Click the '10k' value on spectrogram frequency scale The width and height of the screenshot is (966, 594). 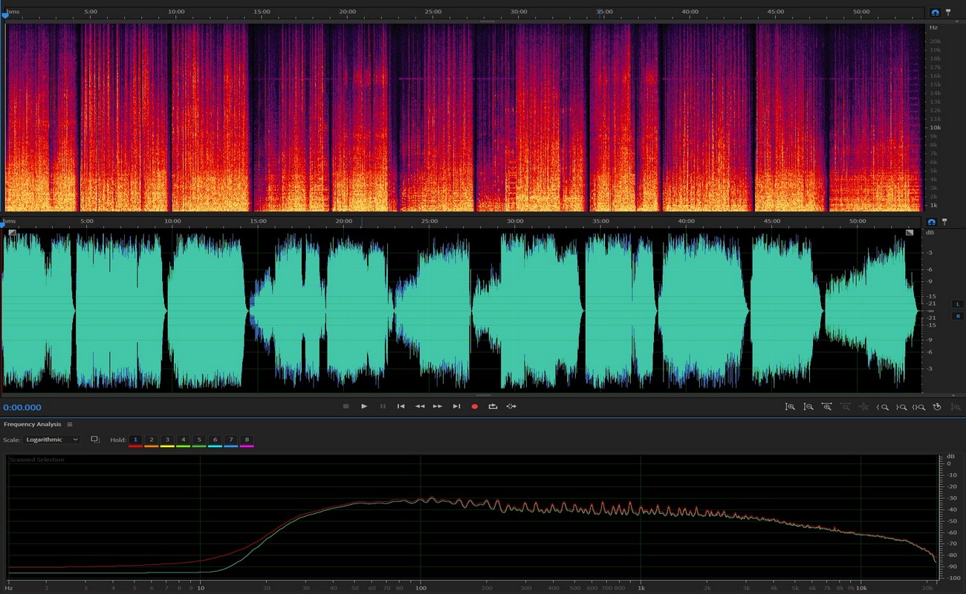point(935,127)
